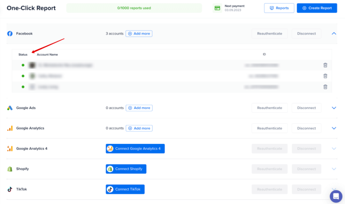Click the Google Ads logo icon
Image resolution: width=345 pixels, height=204 pixels.
pos(10,108)
